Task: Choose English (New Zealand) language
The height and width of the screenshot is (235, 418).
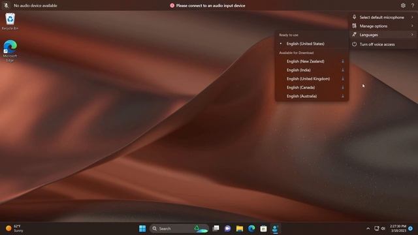Action: click(x=312, y=61)
